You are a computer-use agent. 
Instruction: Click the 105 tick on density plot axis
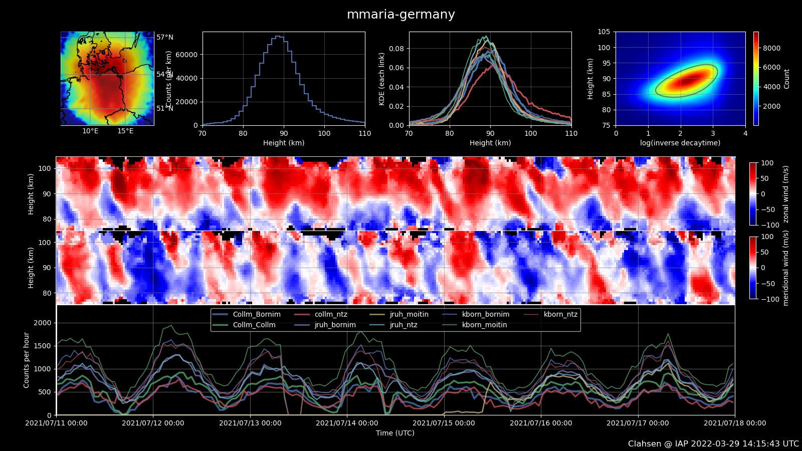(604, 32)
